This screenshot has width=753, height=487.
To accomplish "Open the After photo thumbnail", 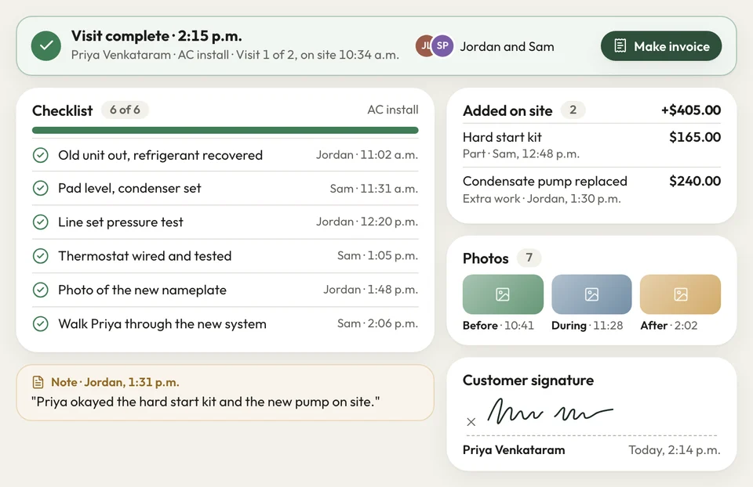I will click(681, 294).
